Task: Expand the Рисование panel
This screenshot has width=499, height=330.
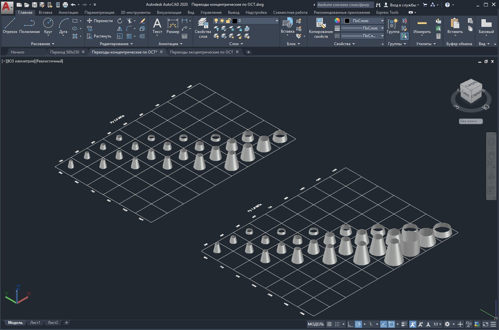Action: point(43,44)
